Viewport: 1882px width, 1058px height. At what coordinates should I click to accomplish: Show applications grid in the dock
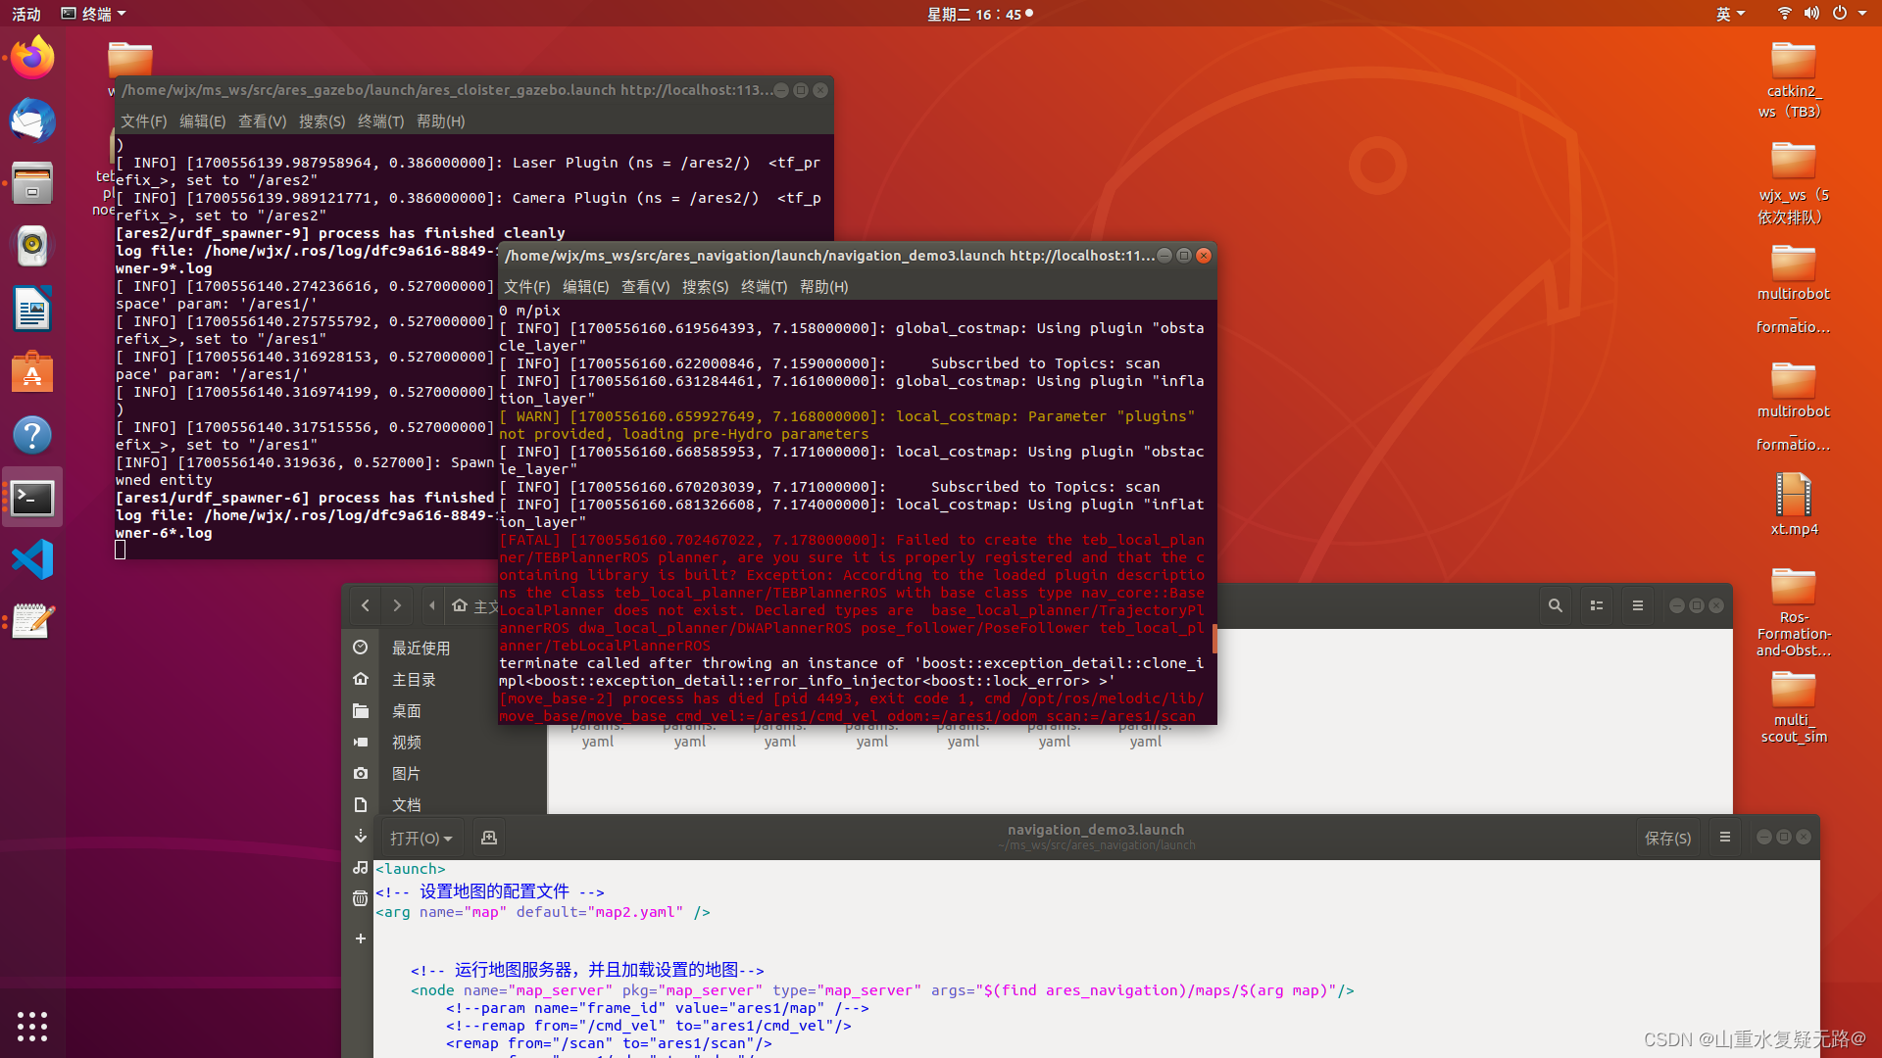[32, 1026]
